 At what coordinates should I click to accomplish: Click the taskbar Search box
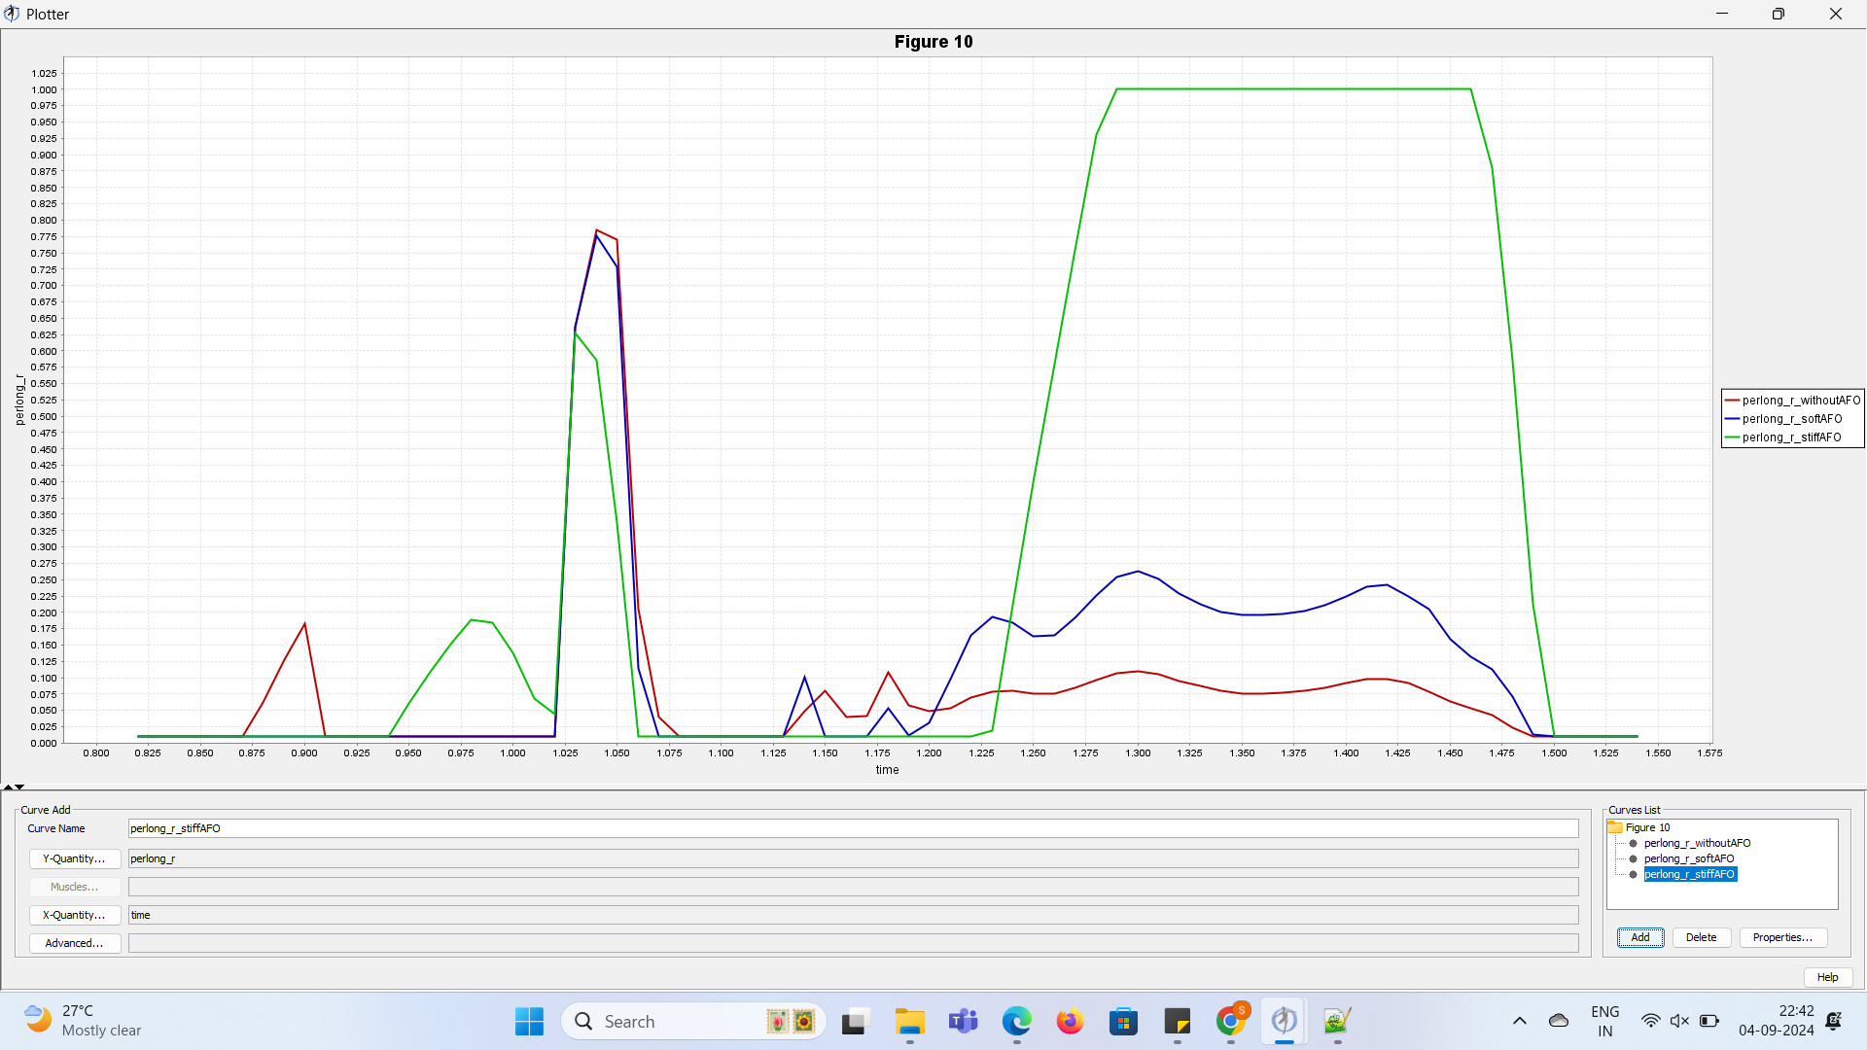(x=693, y=1021)
